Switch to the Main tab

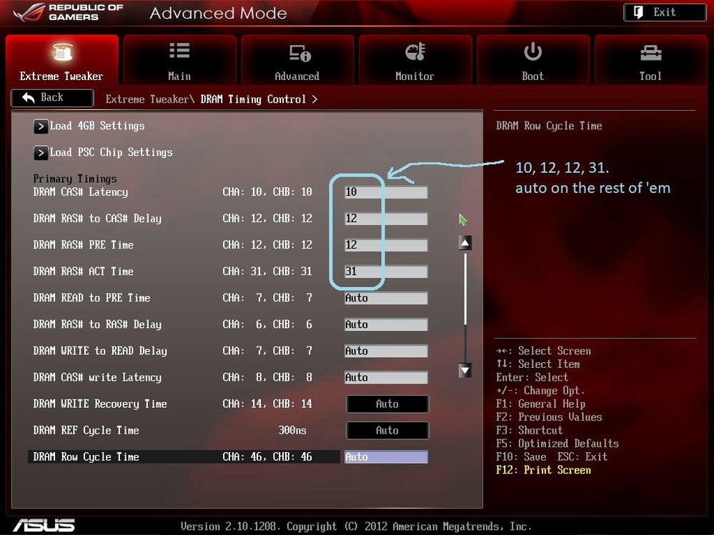179,59
